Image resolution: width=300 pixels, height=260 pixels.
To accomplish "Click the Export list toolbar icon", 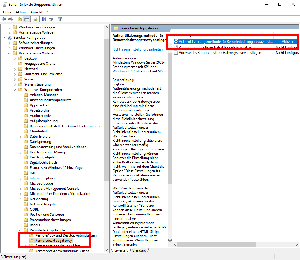I will tap(35, 19).
